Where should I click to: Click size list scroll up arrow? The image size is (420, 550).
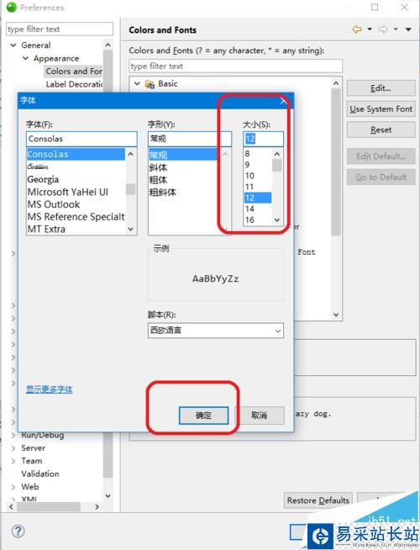[277, 154]
